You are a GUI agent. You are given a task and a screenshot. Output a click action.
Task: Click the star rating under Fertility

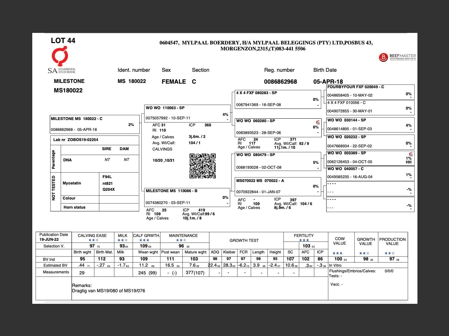pyautogui.click(x=304, y=240)
